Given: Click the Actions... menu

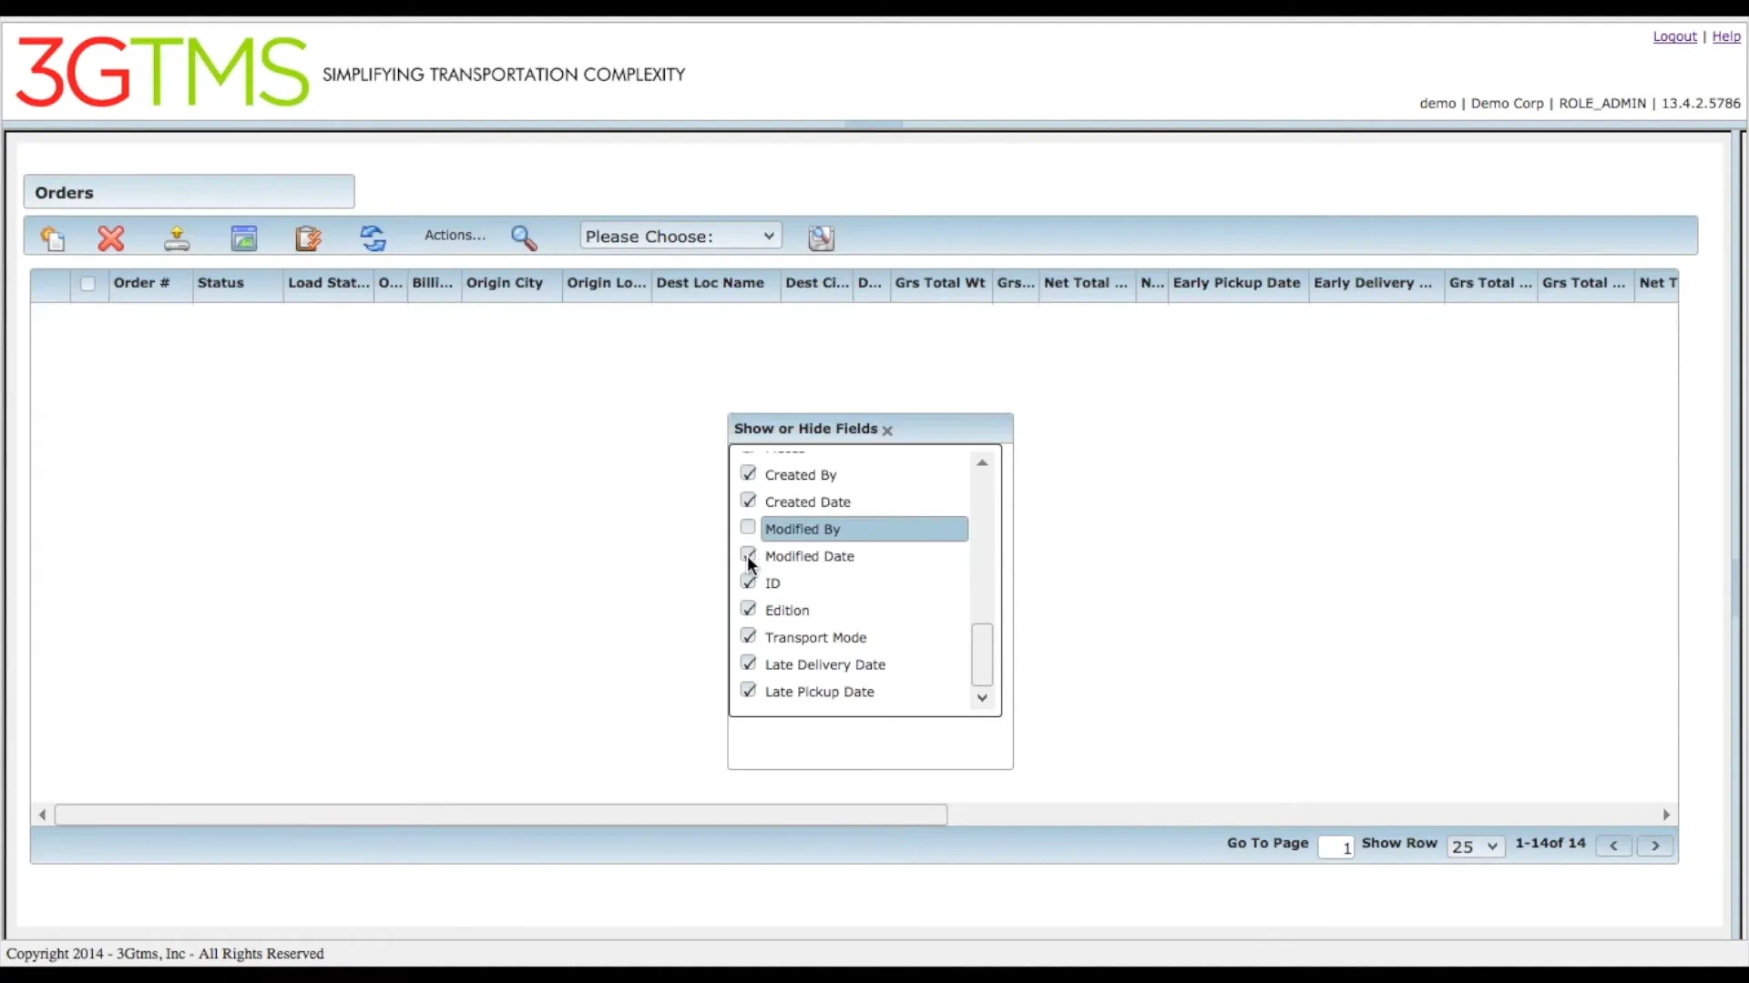Looking at the screenshot, I should coord(455,236).
